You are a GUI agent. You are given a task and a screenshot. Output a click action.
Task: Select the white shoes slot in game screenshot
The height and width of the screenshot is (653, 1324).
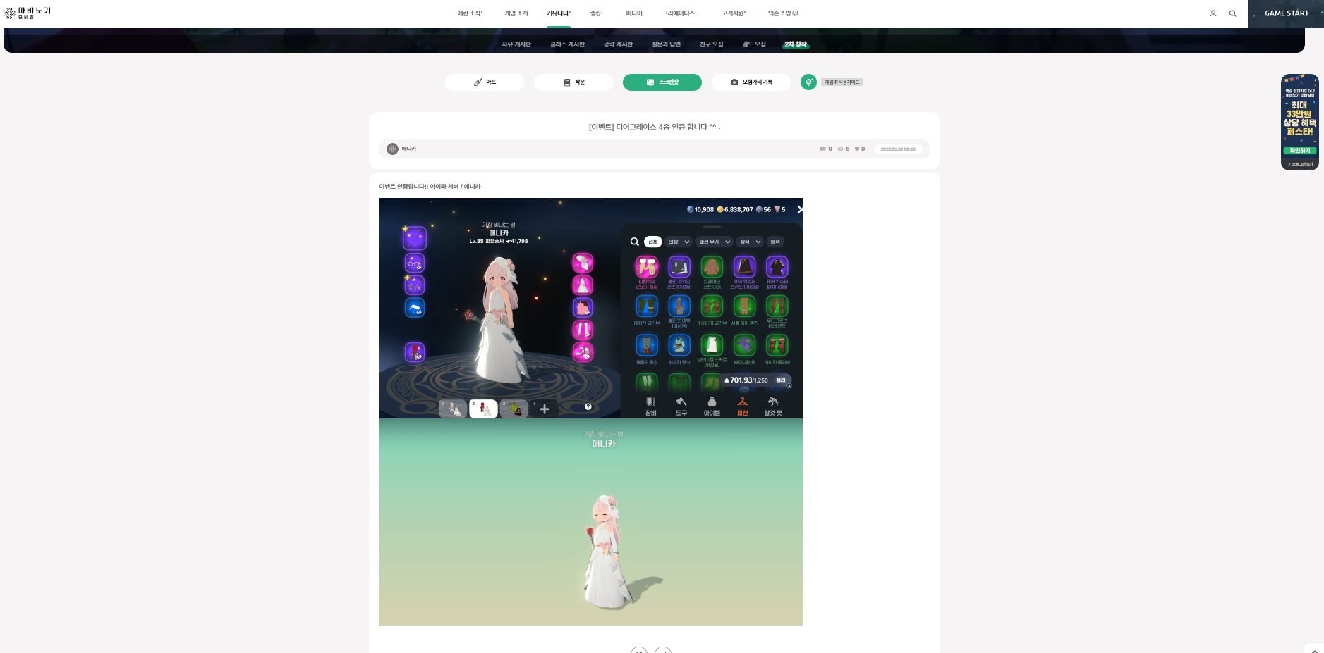(583, 352)
